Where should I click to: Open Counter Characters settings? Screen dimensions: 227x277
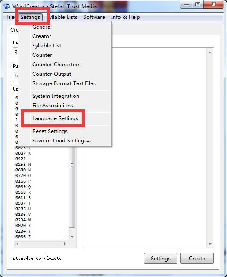click(56, 64)
